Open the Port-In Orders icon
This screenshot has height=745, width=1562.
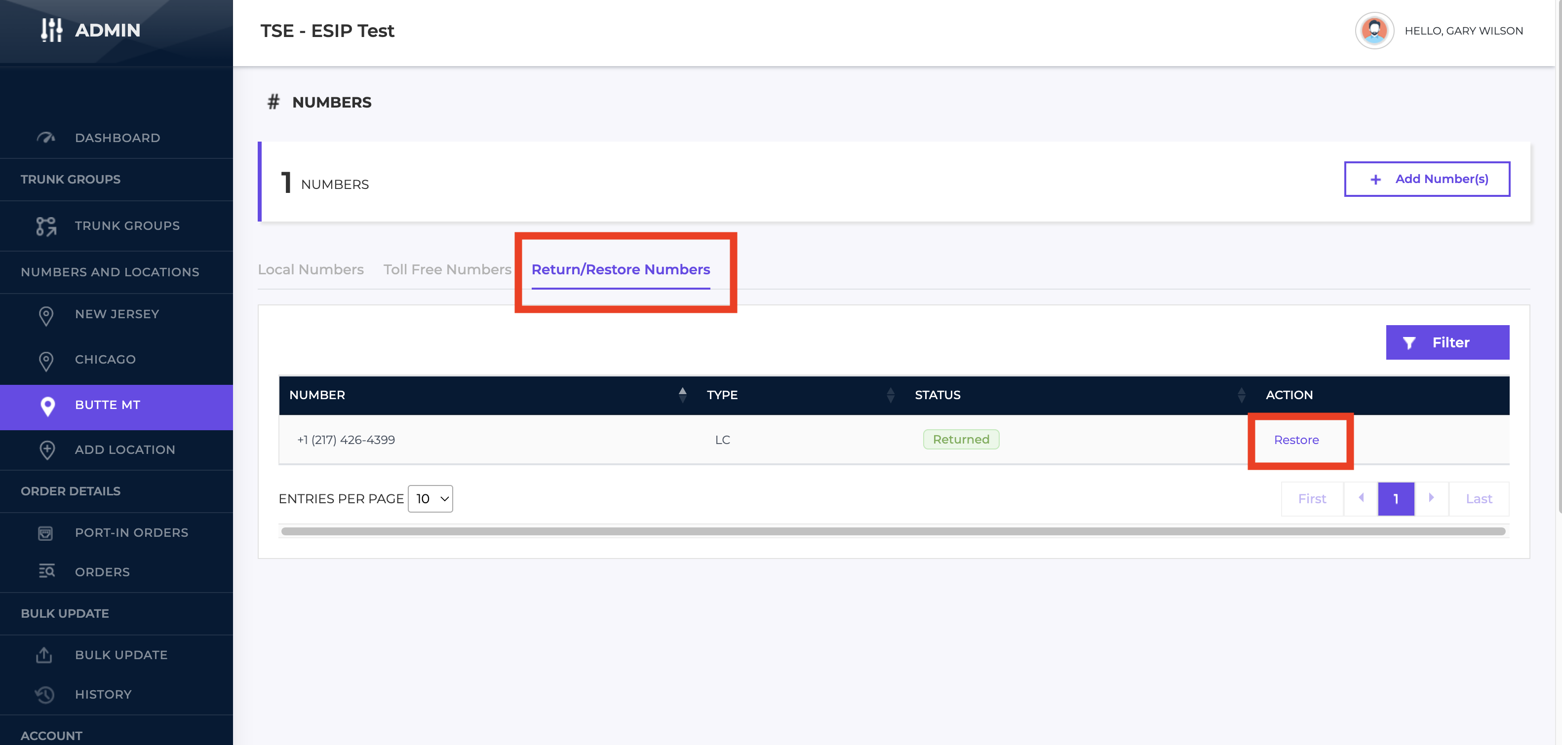tap(45, 533)
